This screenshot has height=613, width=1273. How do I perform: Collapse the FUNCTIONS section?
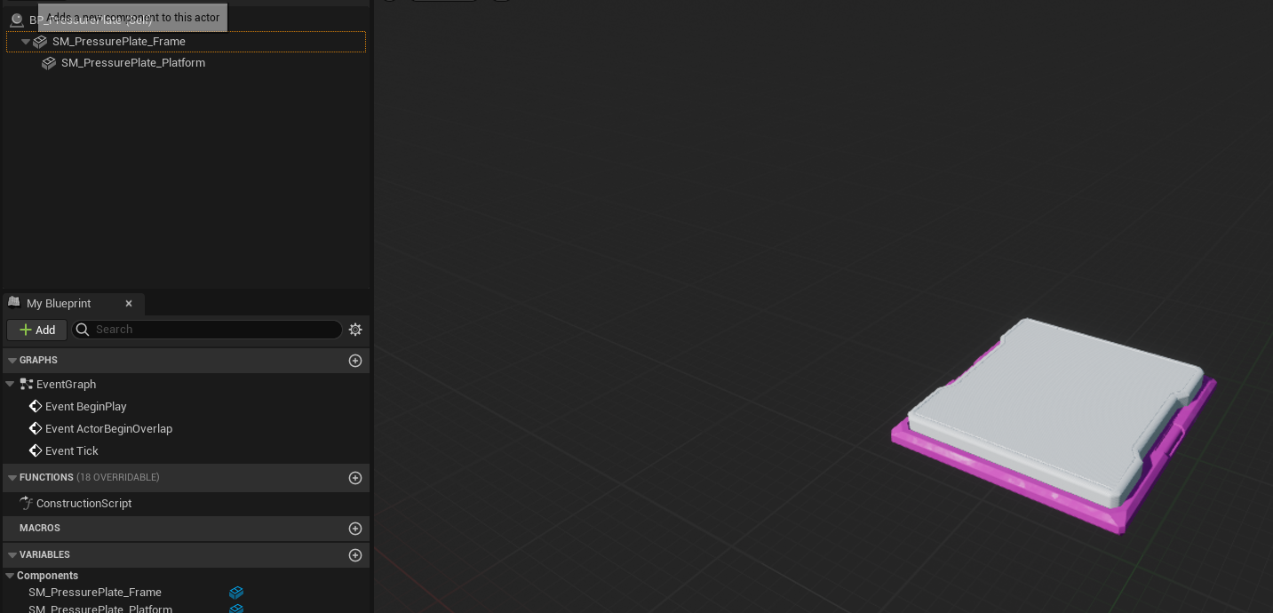click(12, 478)
